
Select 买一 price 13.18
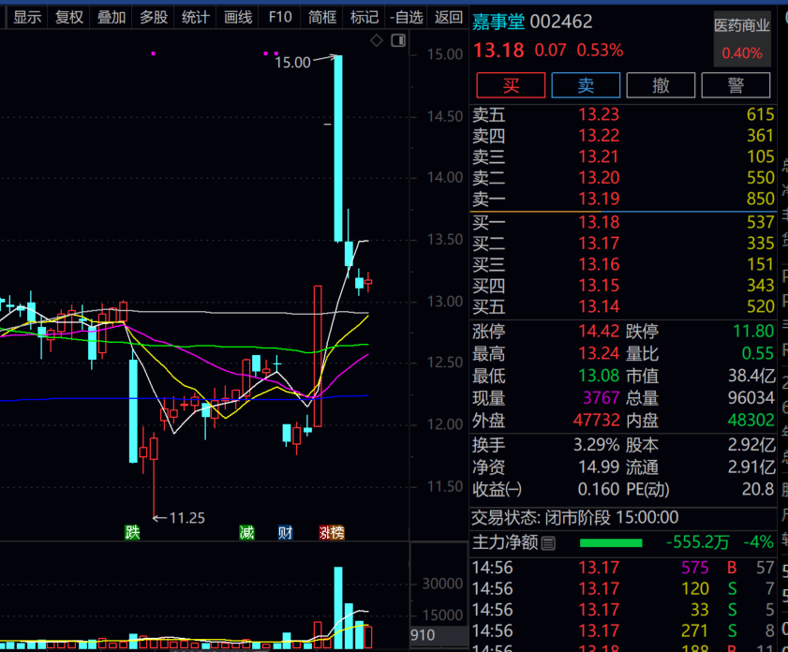click(x=599, y=222)
